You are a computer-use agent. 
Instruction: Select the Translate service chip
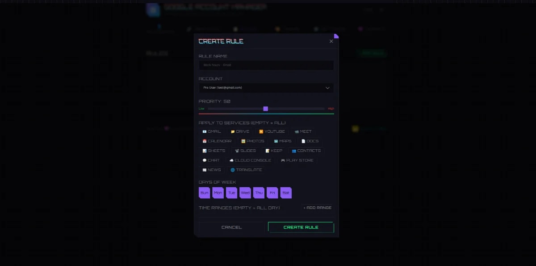pyautogui.click(x=246, y=170)
